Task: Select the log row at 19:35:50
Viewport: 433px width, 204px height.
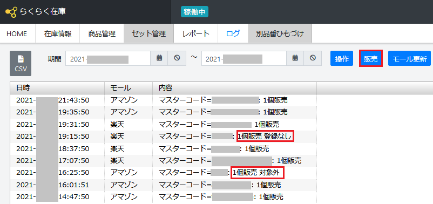Action: pyautogui.click(x=163, y=112)
